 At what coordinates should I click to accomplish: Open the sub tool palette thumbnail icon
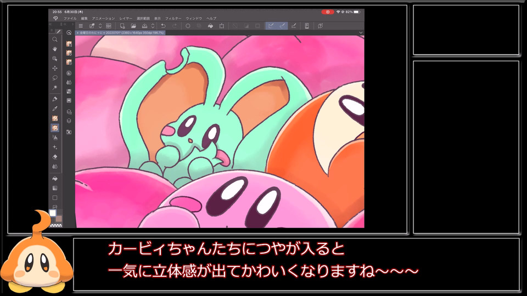69,44
